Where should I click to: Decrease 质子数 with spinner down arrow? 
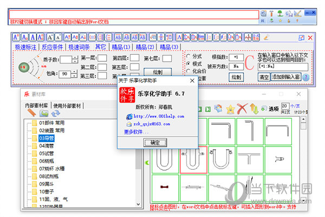[75, 61]
